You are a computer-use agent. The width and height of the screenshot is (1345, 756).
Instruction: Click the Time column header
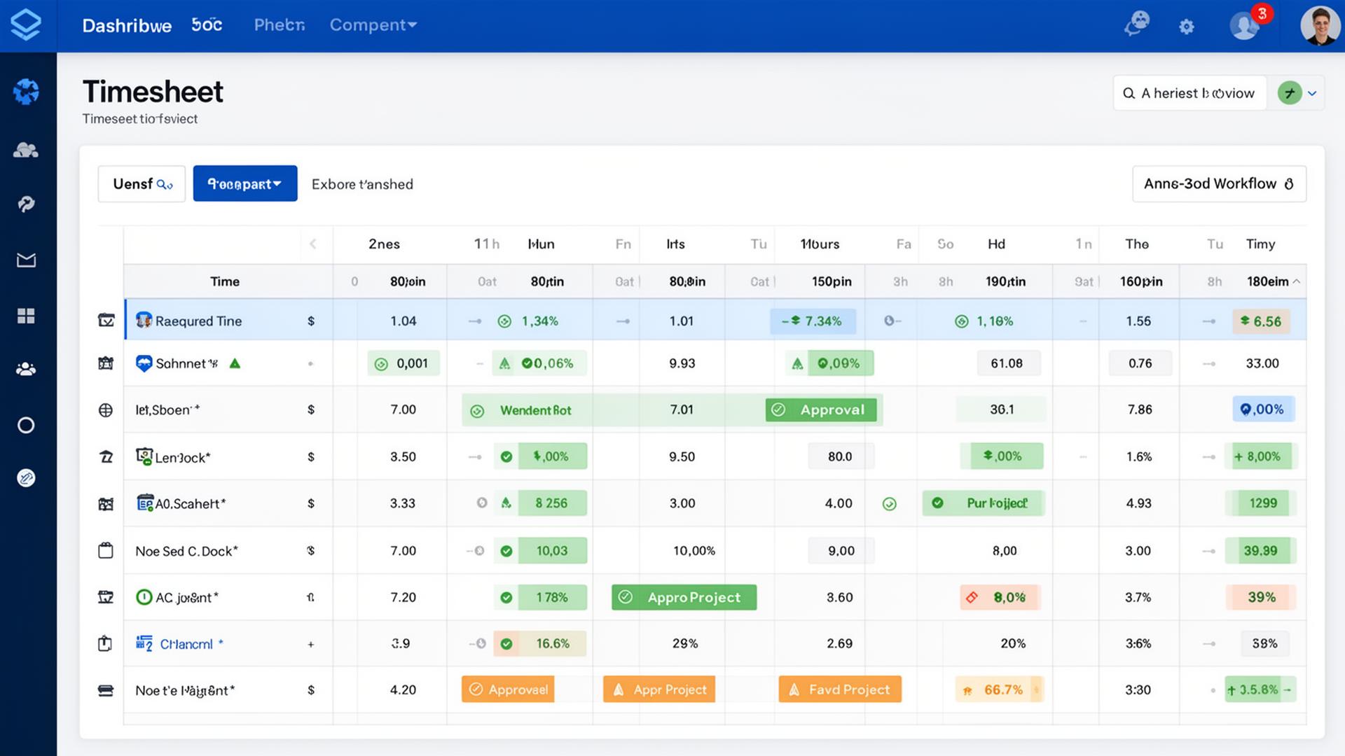(225, 281)
